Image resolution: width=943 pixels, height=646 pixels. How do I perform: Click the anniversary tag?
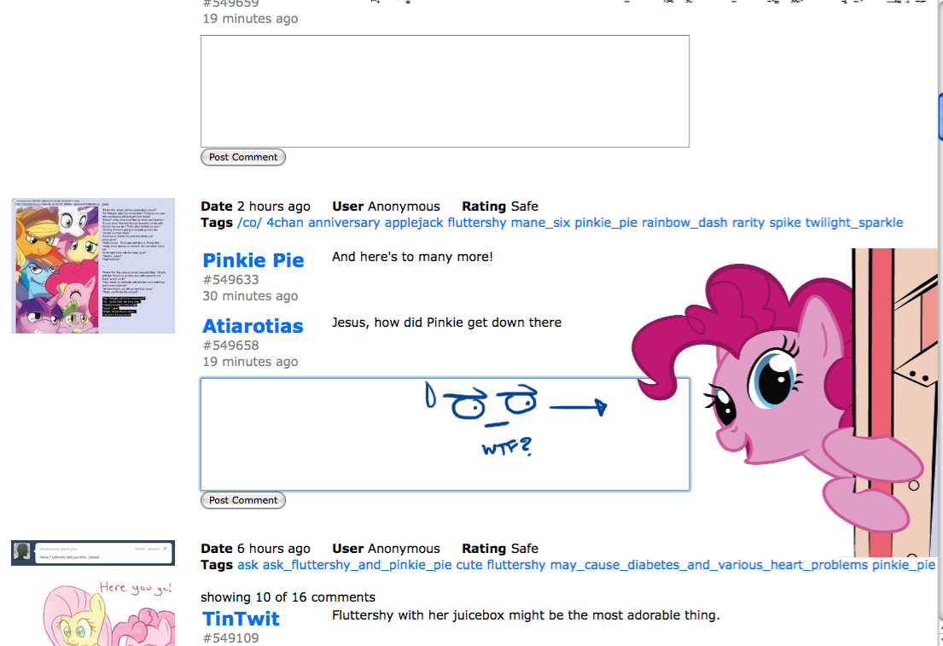[344, 223]
